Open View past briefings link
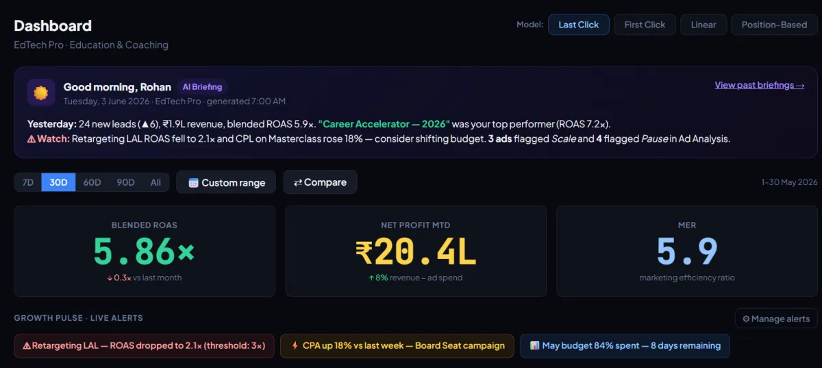822x368 pixels. pyautogui.click(x=760, y=85)
